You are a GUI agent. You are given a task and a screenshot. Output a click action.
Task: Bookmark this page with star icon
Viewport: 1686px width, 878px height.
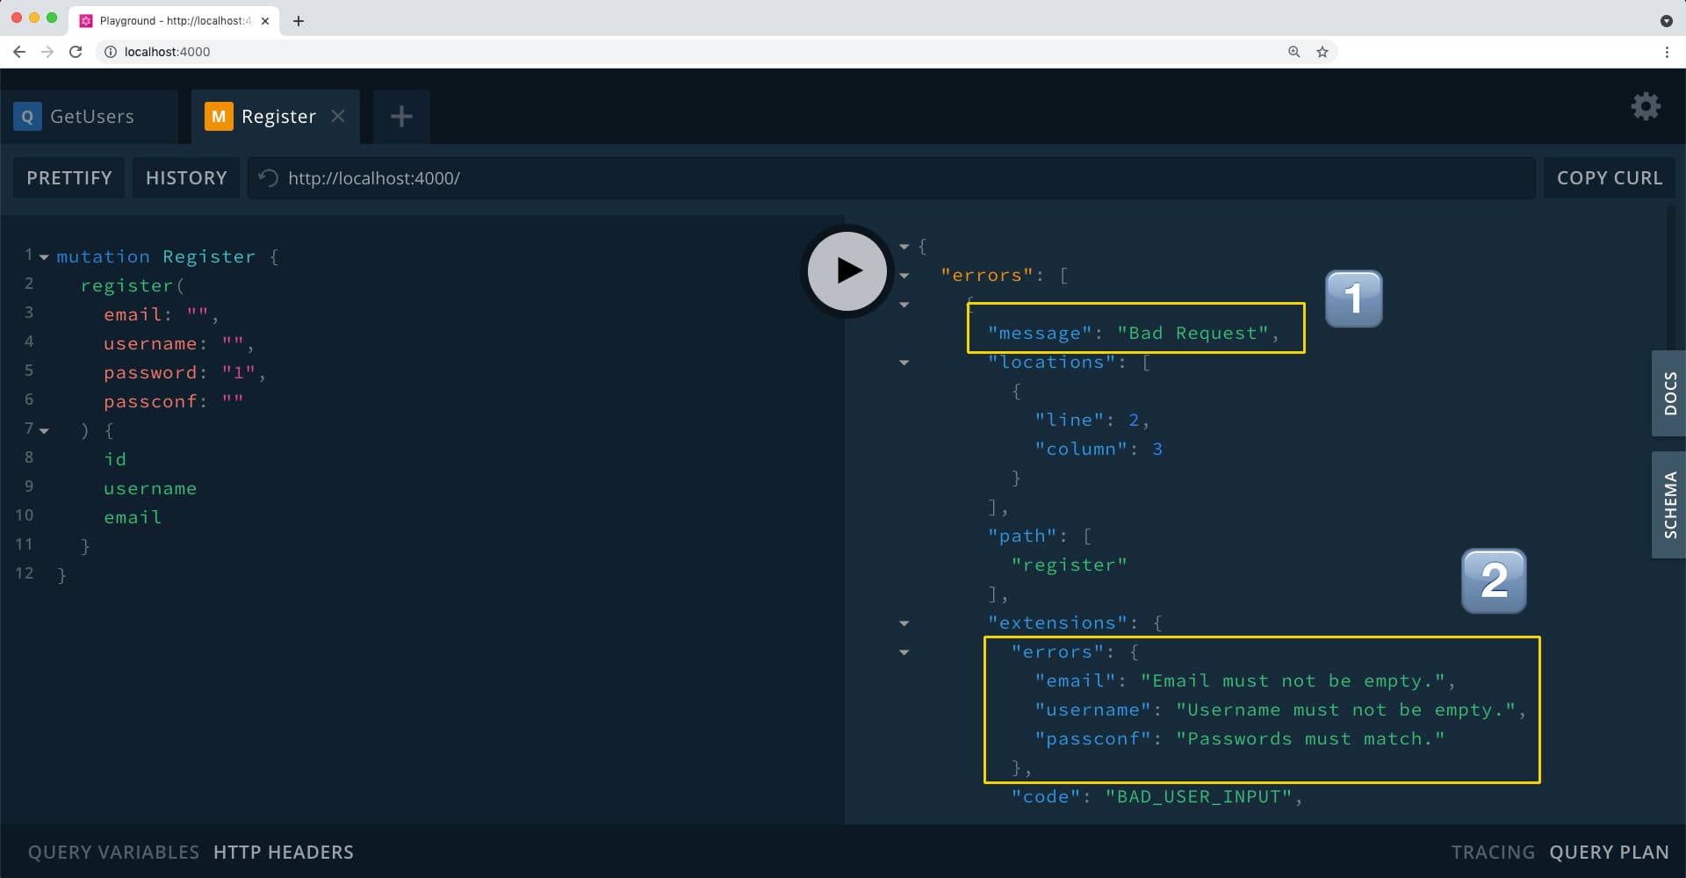coord(1322,52)
